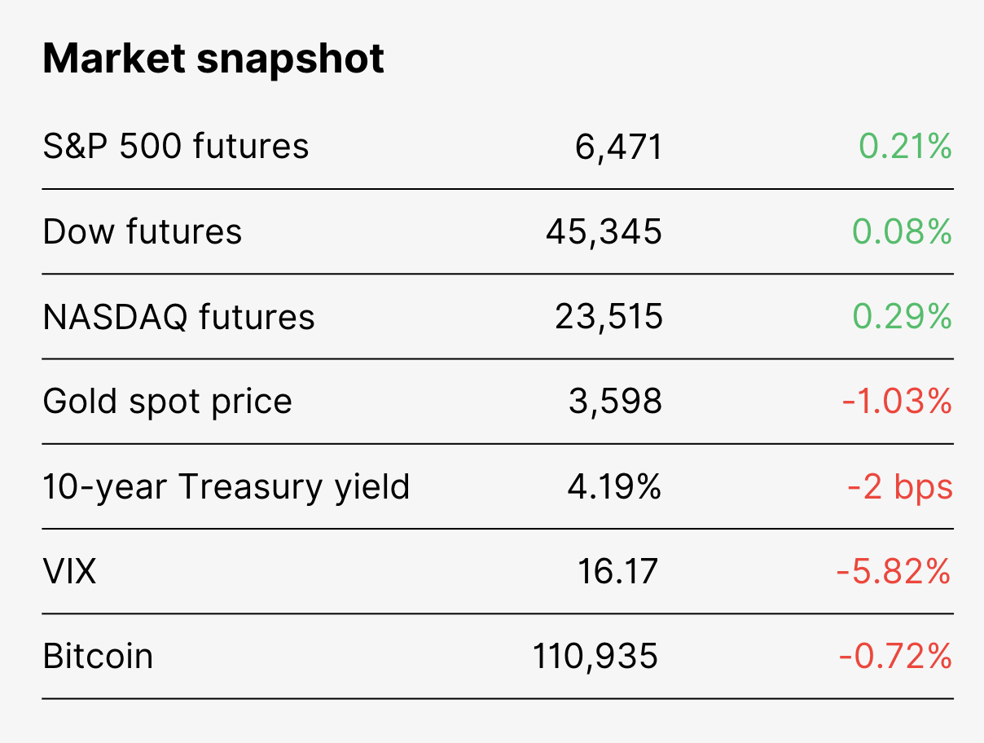Open the Dow futures row label
Image resolution: width=984 pixels, height=743 pixels.
(x=143, y=231)
